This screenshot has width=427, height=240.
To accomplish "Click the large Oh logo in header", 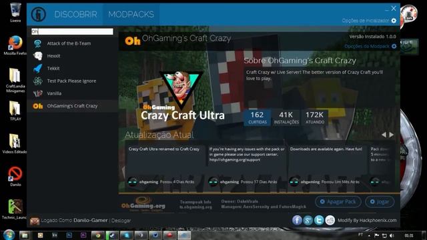I will pyautogui.click(x=132, y=41).
